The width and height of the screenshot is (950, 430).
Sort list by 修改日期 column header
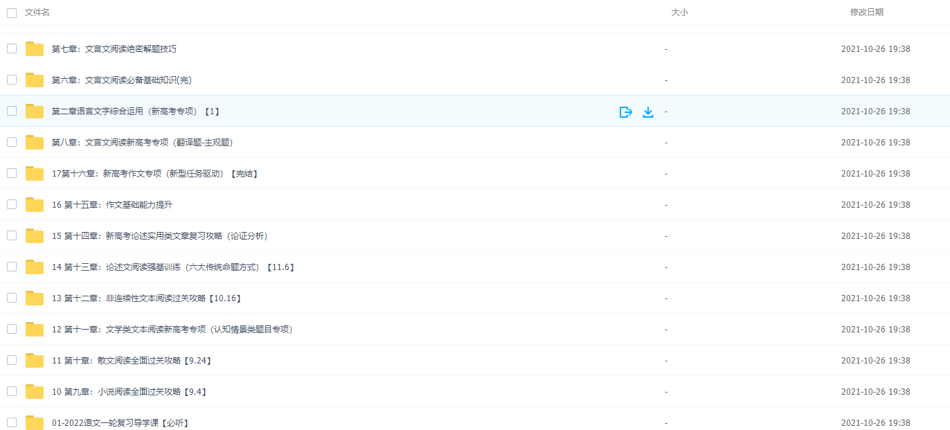click(866, 12)
